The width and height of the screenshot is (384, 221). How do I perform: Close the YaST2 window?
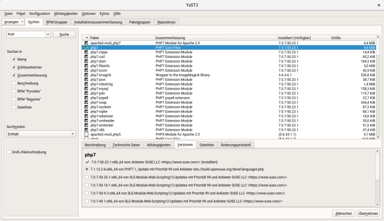pos(379,5)
